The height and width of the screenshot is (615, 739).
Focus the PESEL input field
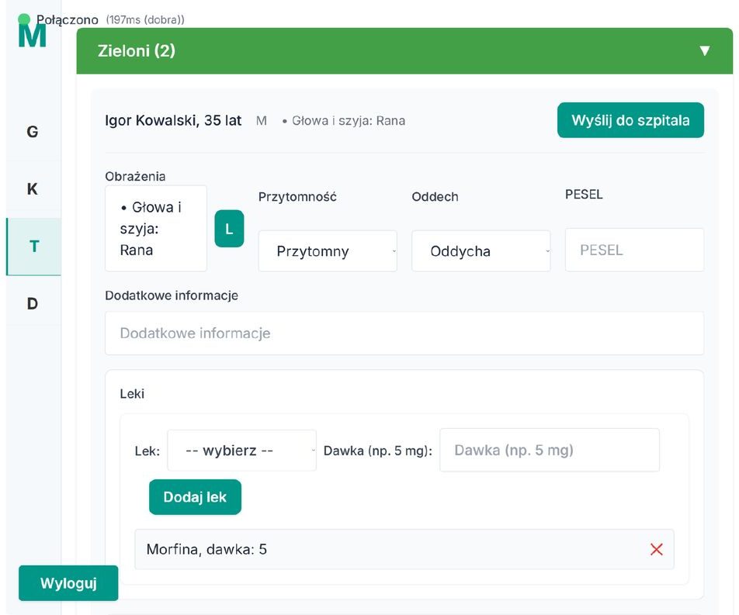point(634,250)
